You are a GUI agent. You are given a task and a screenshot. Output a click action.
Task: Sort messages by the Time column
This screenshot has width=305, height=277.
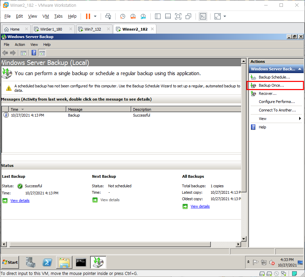37,109
